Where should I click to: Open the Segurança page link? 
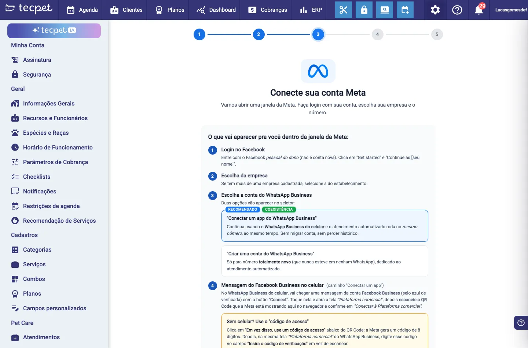[37, 74]
